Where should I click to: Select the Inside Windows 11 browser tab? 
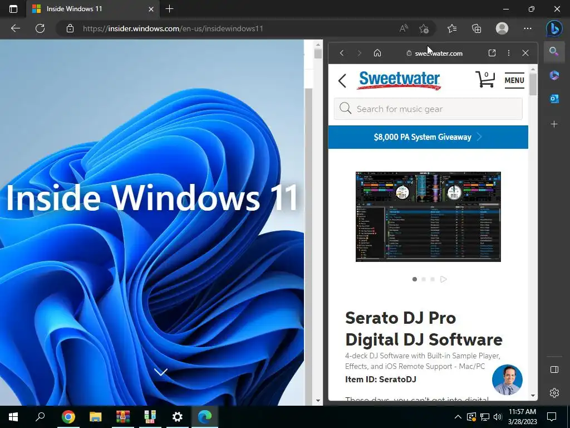[93, 9]
